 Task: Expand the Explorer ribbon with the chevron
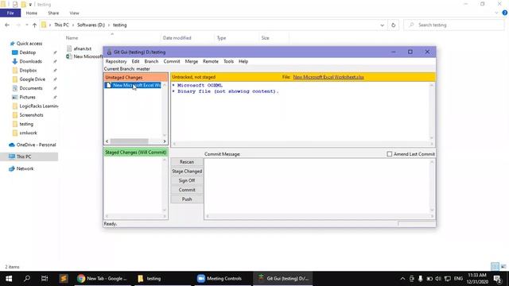click(496, 13)
